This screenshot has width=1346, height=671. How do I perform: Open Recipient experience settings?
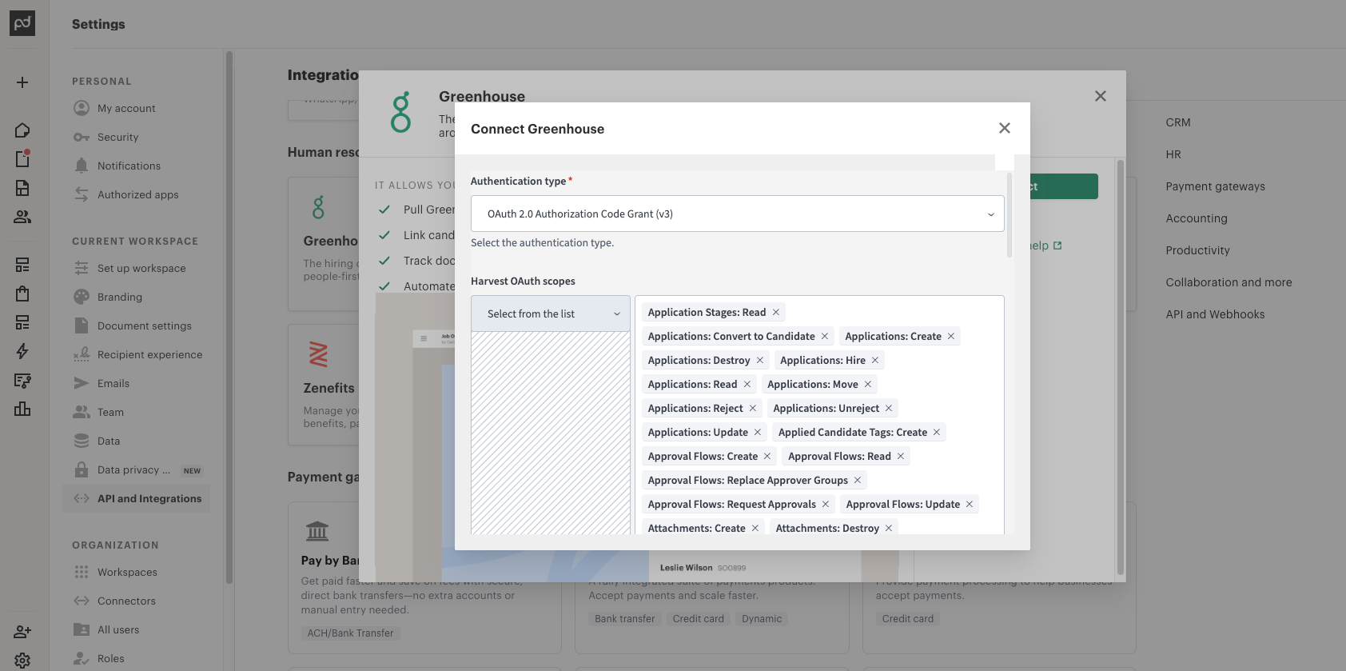(149, 354)
